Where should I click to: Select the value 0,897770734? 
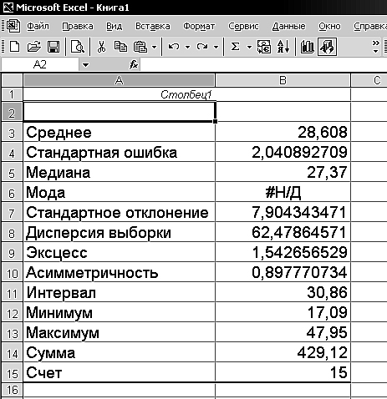point(283,273)
